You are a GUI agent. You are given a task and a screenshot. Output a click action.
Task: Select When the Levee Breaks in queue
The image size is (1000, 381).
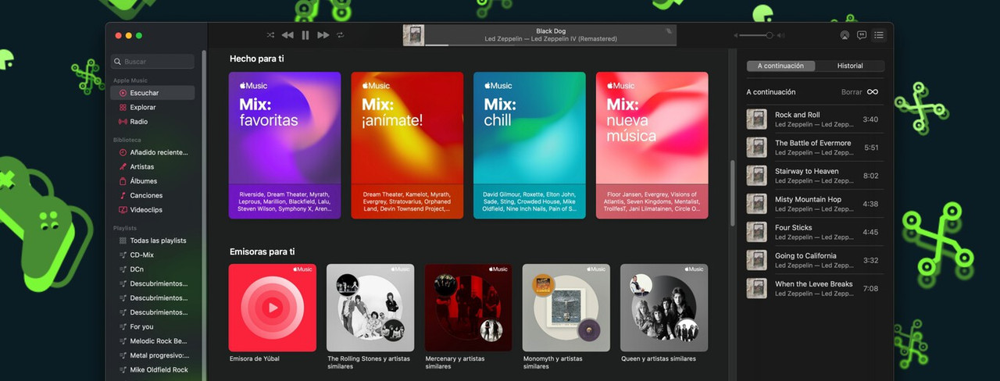pos(815,288)
